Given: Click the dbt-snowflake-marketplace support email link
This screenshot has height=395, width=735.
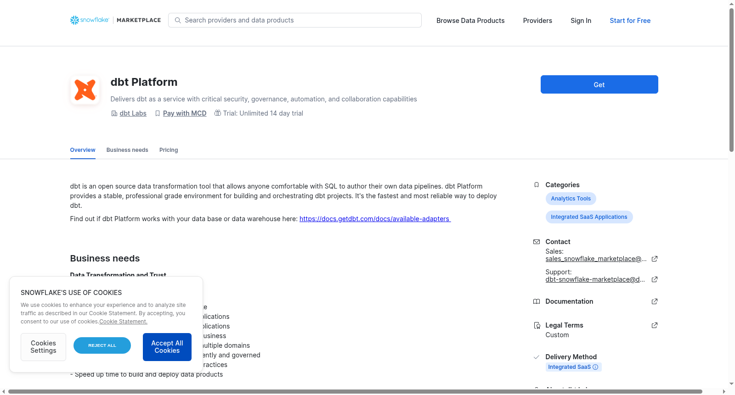Looking at the screenshot, I should click(595, 279).
